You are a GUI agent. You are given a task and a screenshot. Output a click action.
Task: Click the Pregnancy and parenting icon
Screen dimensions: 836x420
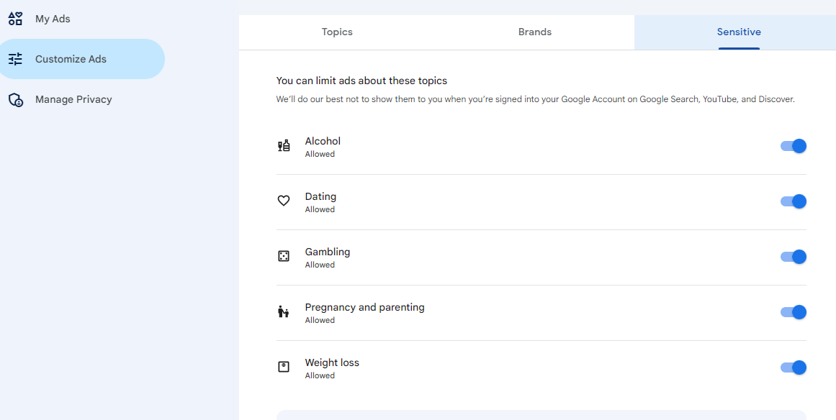(x=284, y=312)
